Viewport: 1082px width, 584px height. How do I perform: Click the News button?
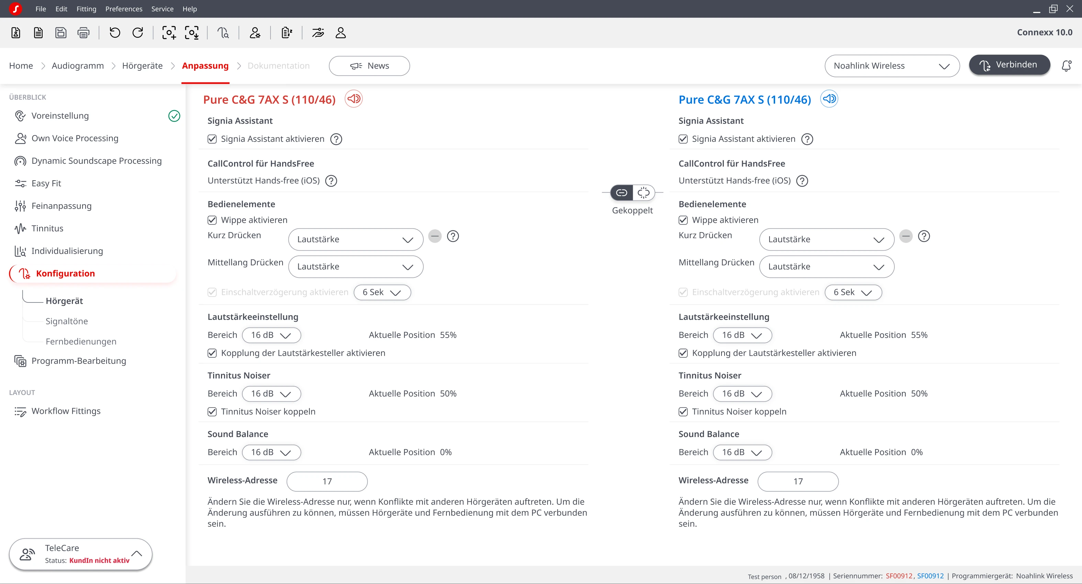point(369,66)
